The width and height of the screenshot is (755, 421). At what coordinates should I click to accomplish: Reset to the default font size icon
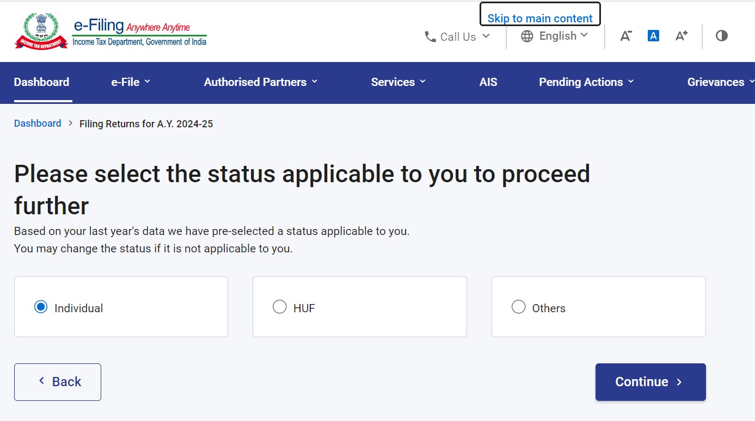click(x=653, y=36)
